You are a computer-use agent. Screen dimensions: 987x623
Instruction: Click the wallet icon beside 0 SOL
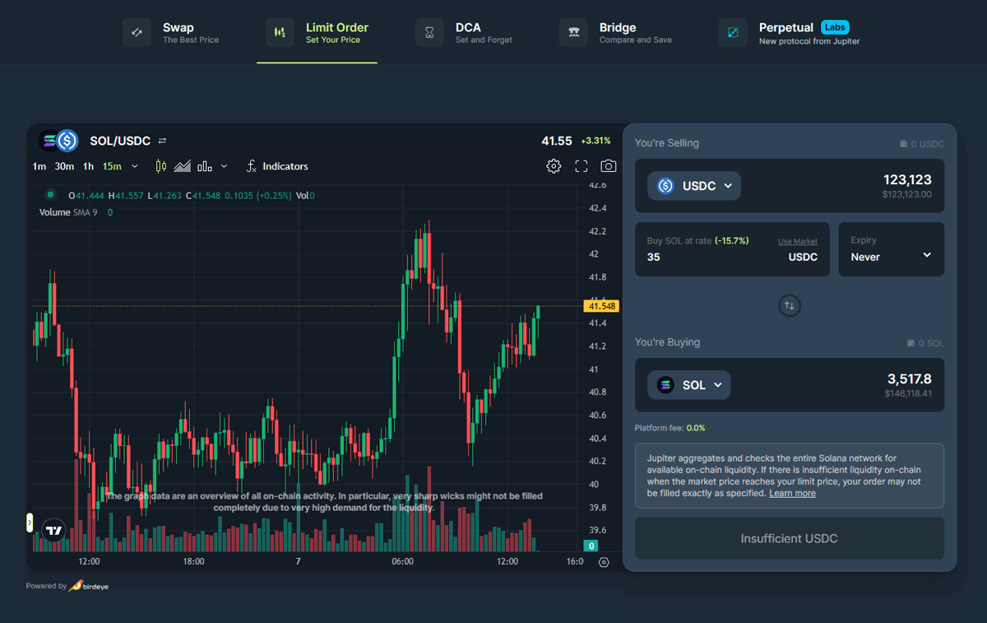[x=911, y=343]
